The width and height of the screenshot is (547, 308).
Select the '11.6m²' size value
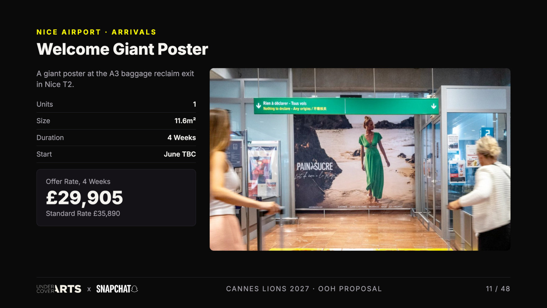pyautogui.click(x=185, y=121)
